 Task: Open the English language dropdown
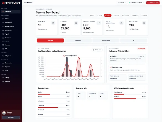[122, 3]
